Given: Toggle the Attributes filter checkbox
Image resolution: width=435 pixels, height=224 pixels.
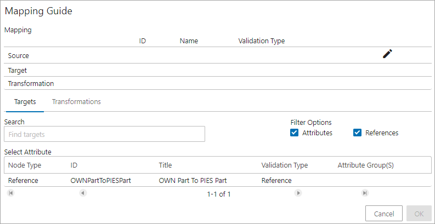Looking at the screenshot, I should (x=294, y=133).
